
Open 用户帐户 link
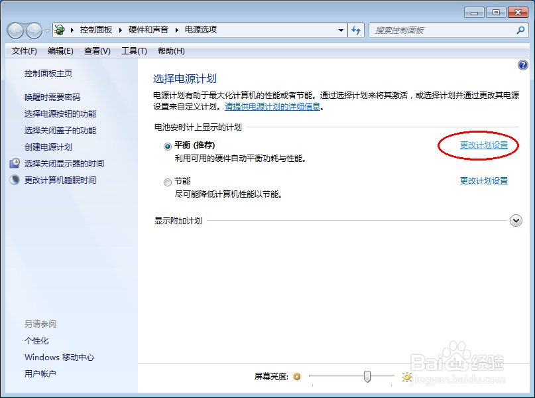tap(40, 373)
